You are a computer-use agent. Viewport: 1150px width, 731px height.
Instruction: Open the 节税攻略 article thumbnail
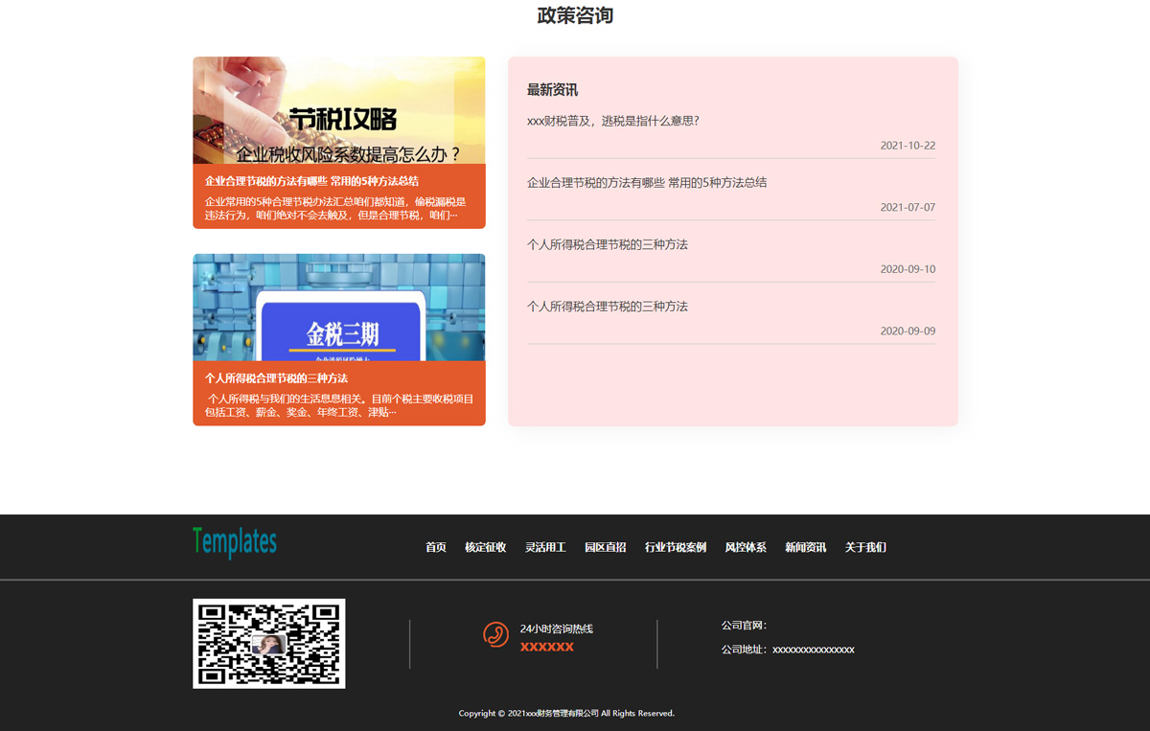click(338, 110)
